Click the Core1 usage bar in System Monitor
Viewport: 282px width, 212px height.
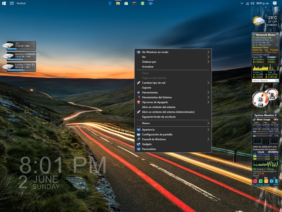pyautogui.click(x=258, y=157)
